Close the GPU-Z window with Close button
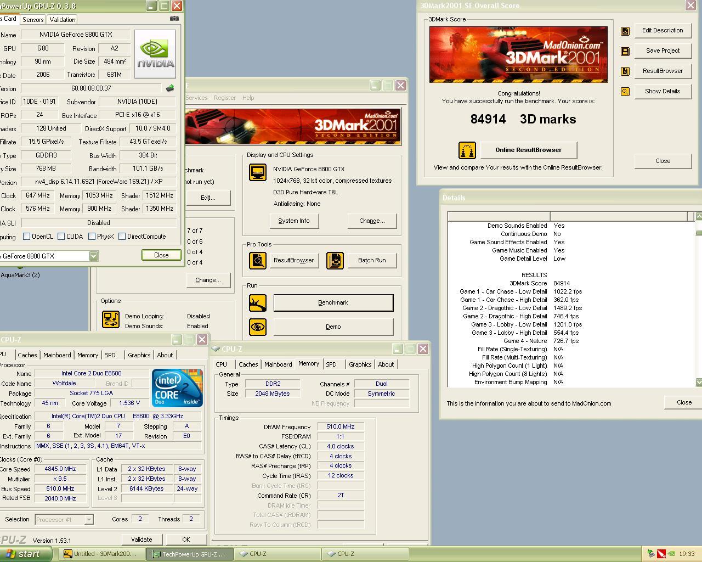The width and height of the screenshot is (702, 562). [161, 255]
